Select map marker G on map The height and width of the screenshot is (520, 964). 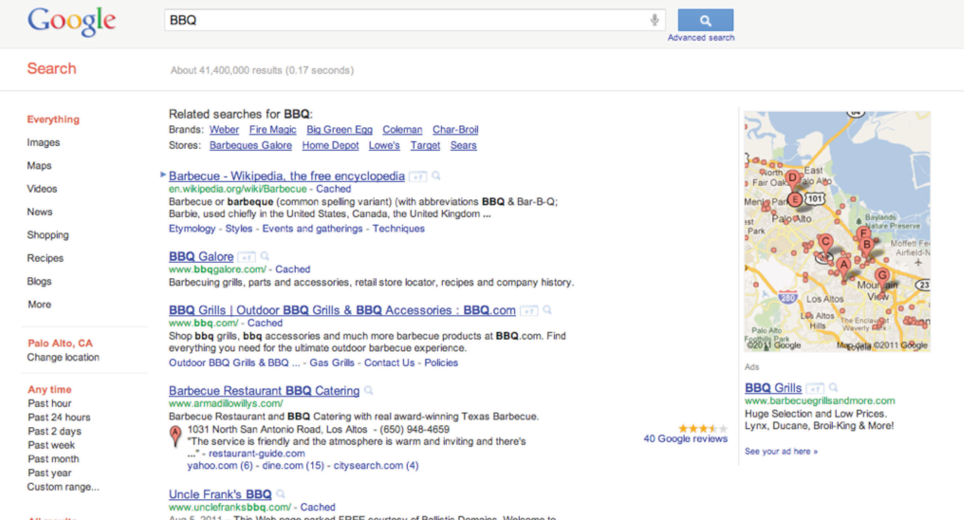[x=882, y=277]
